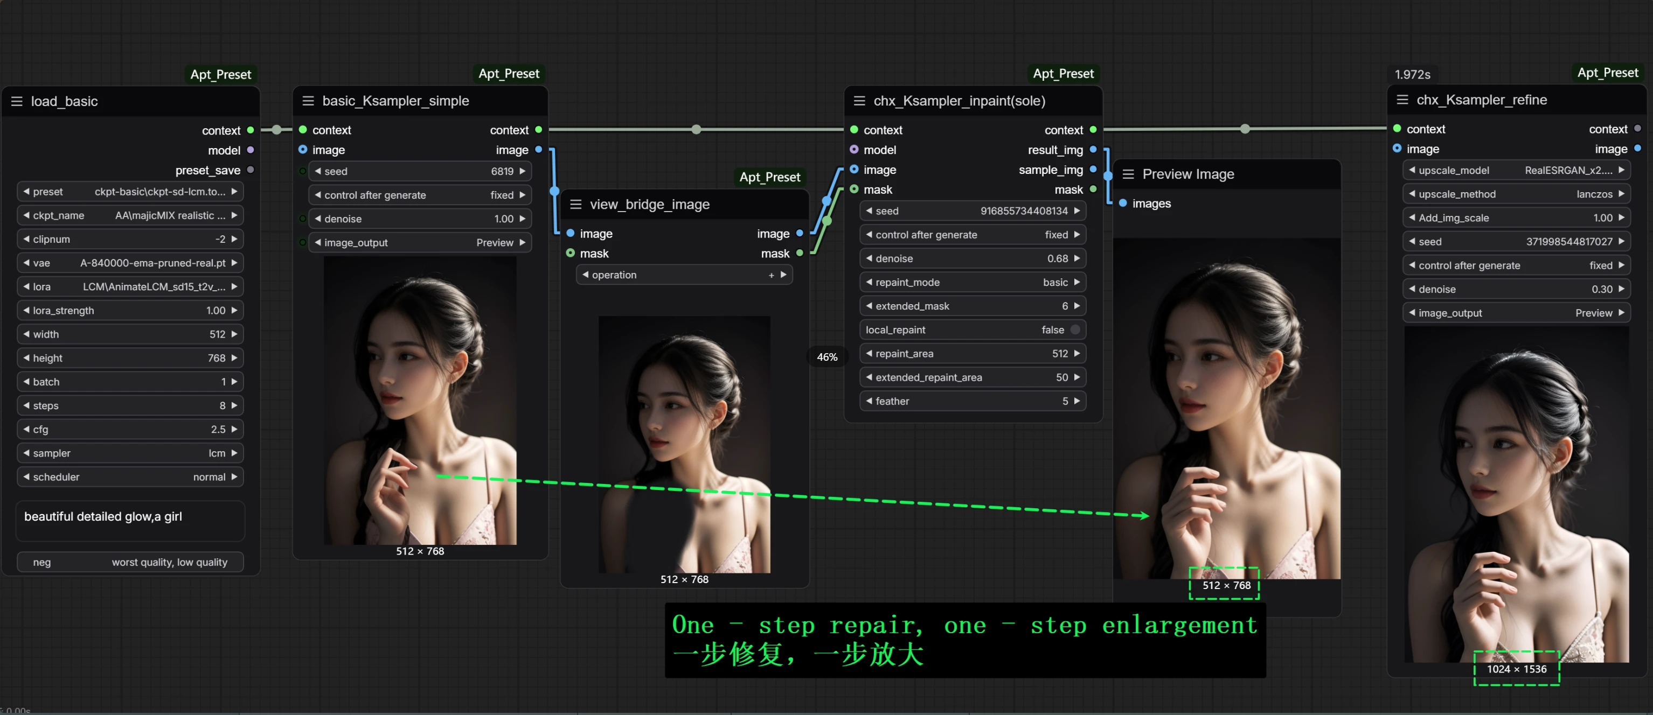Open repaint_mode dropdown set to basic
This screenshot has height=715, width=1653.
(973, 282)
